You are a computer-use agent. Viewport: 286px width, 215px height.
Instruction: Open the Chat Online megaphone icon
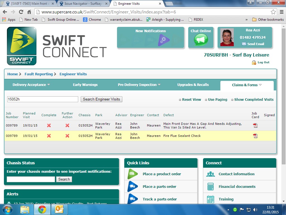click(201, 40)
